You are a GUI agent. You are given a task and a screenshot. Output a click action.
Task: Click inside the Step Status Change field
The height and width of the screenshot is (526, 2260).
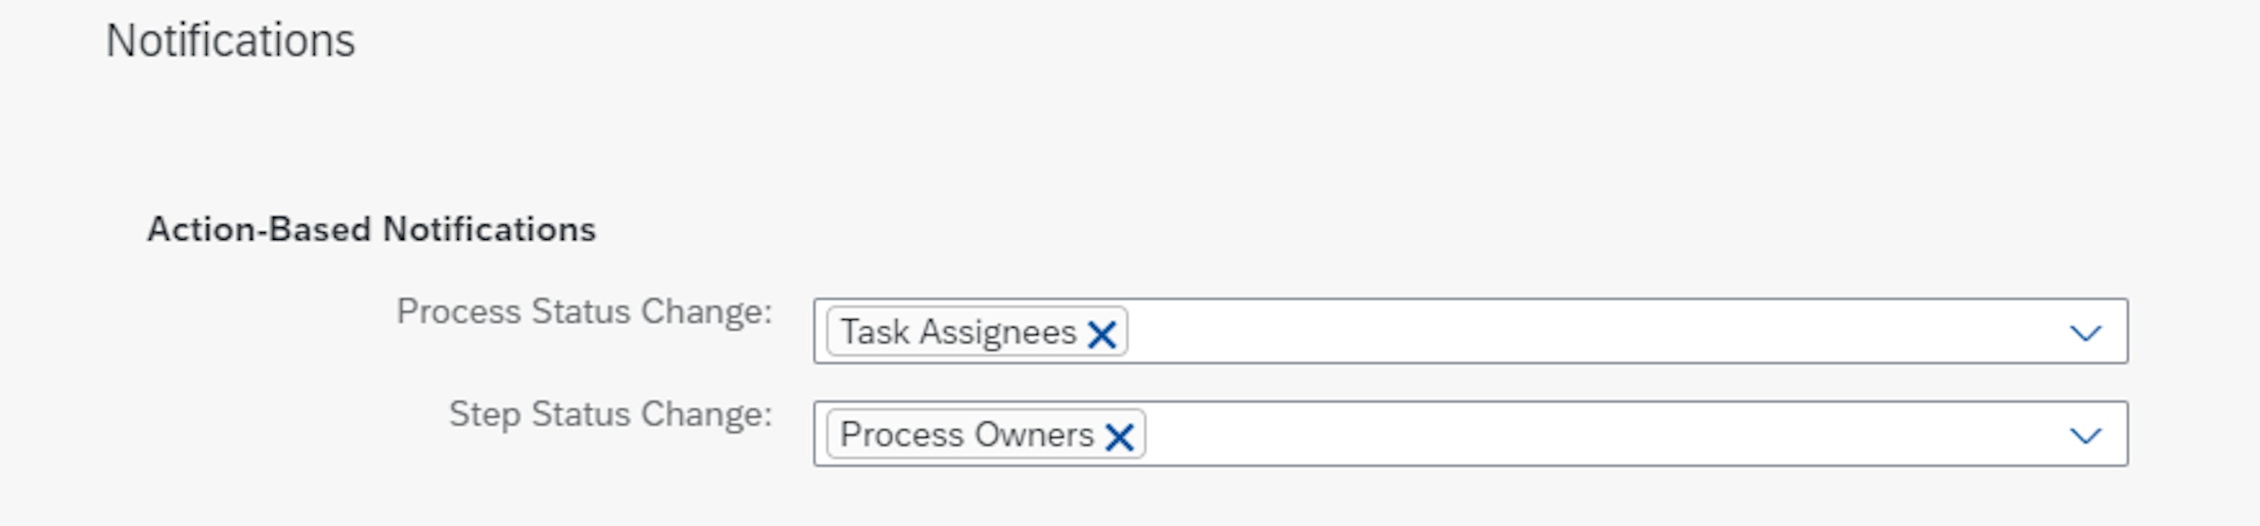pos(1579,435)
